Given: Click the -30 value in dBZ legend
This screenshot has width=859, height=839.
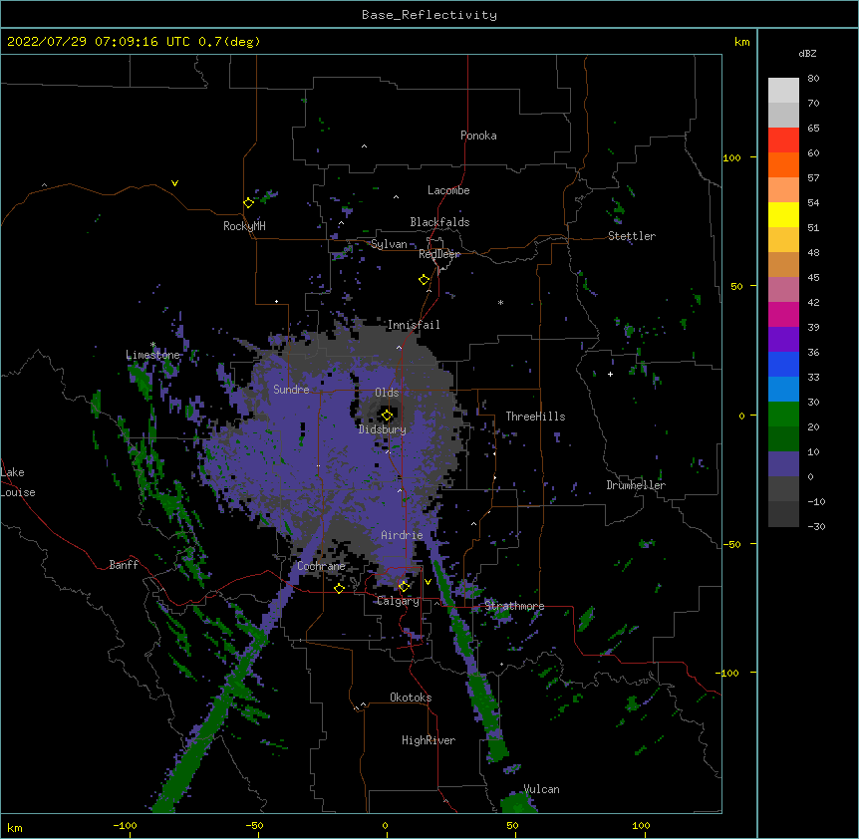Looking at the screenshot, I should 816,526.
